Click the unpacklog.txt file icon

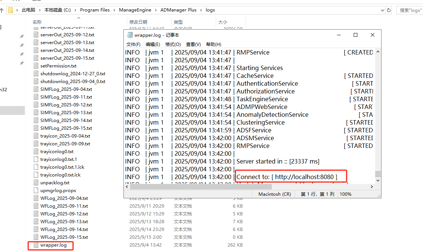click(x=36, y=183)
